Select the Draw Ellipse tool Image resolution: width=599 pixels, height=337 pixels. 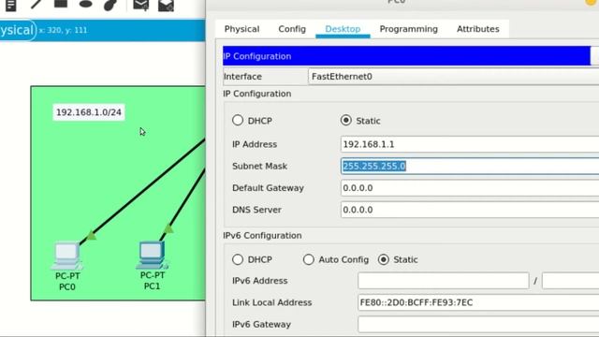tap(86, 4)
